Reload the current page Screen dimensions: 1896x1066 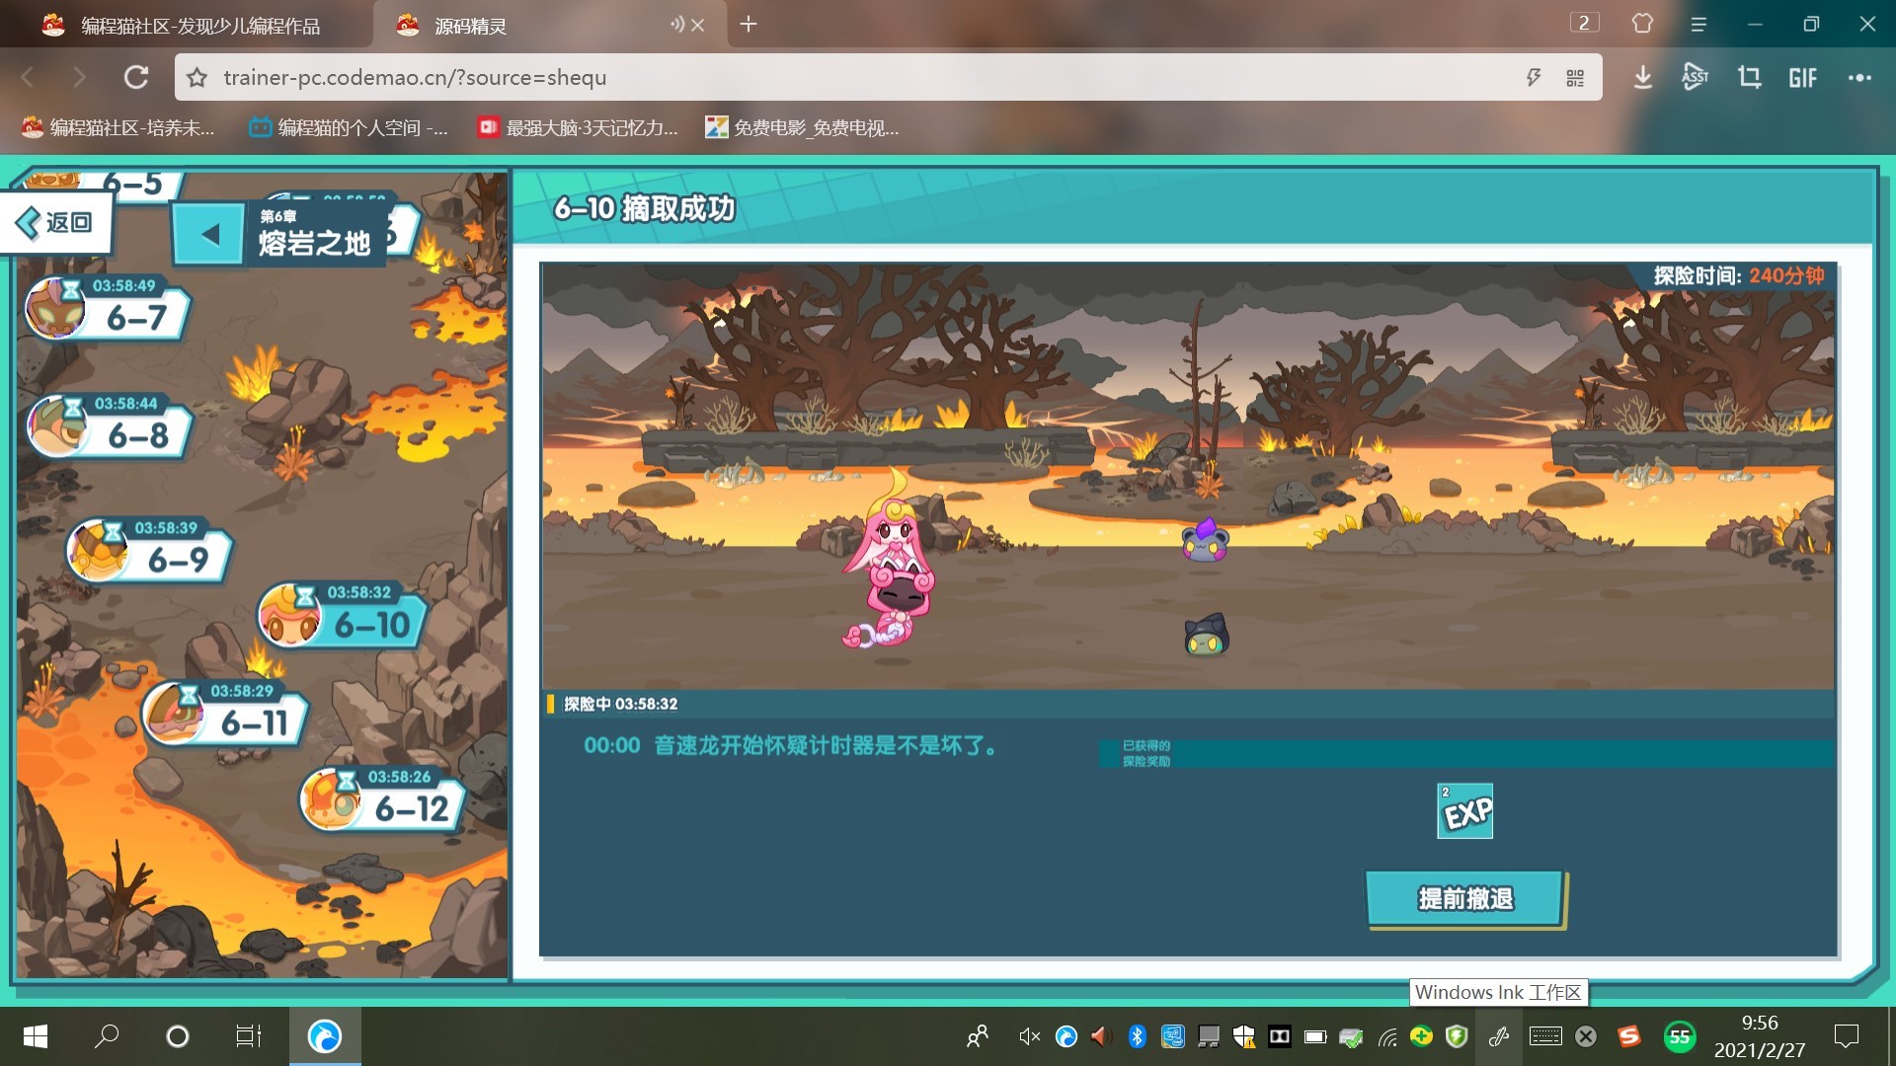click(136, 77)
